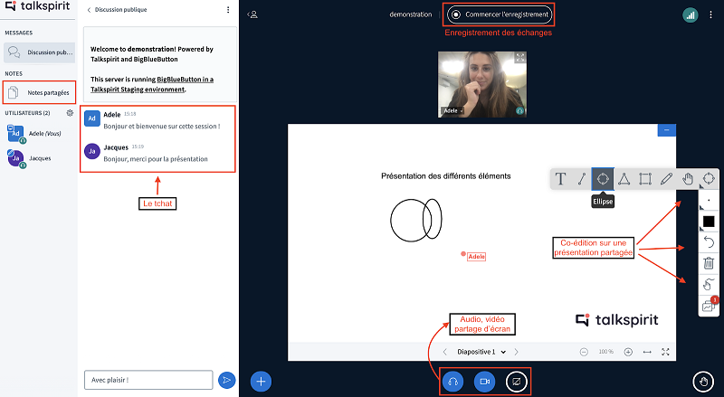Go to the previous slide
Screen dimensions: 724x397
444,352
